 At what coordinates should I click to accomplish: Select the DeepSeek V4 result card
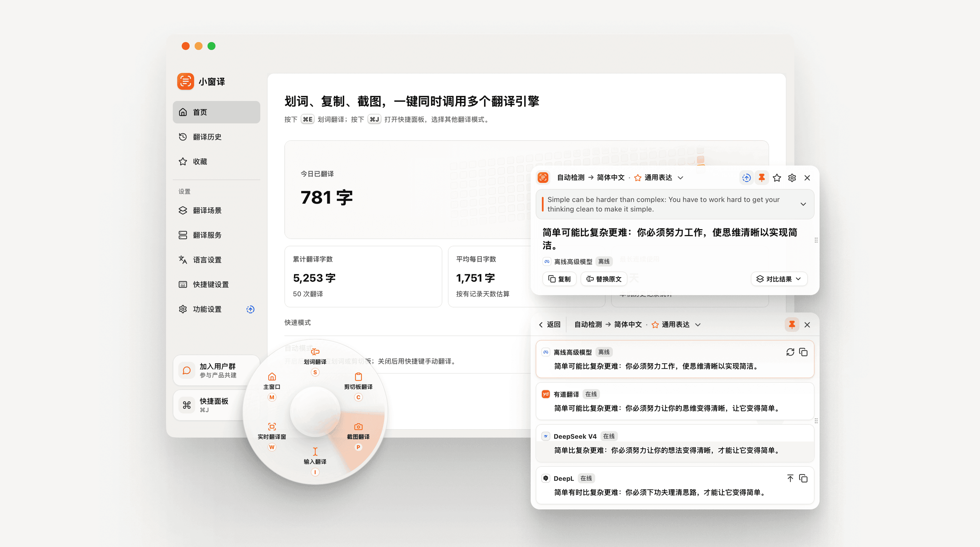tap(675, 443)
